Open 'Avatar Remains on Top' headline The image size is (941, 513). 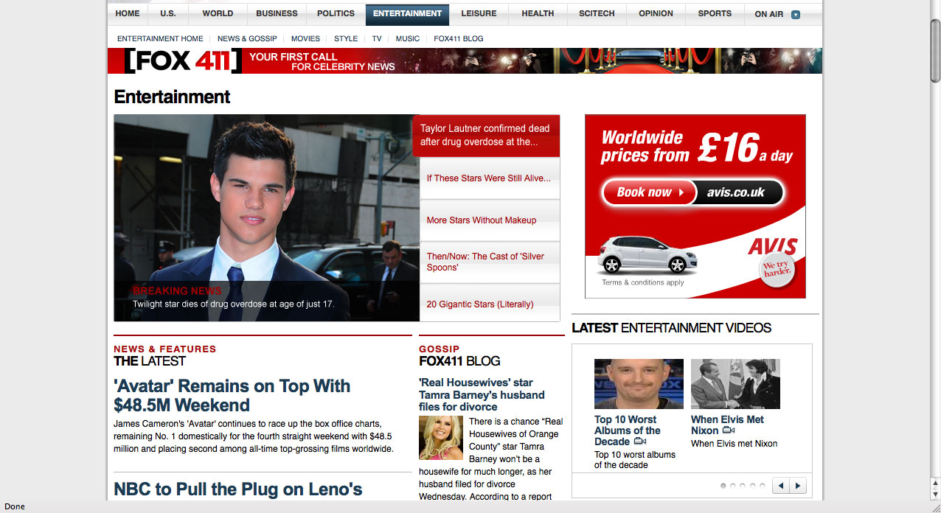coord(232,396)
